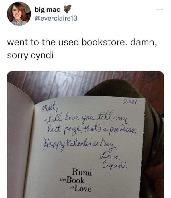This screenshot has height=198, width=171.
Task: Click the 'last page, that's a promise' line
Action: click(91, 130)
